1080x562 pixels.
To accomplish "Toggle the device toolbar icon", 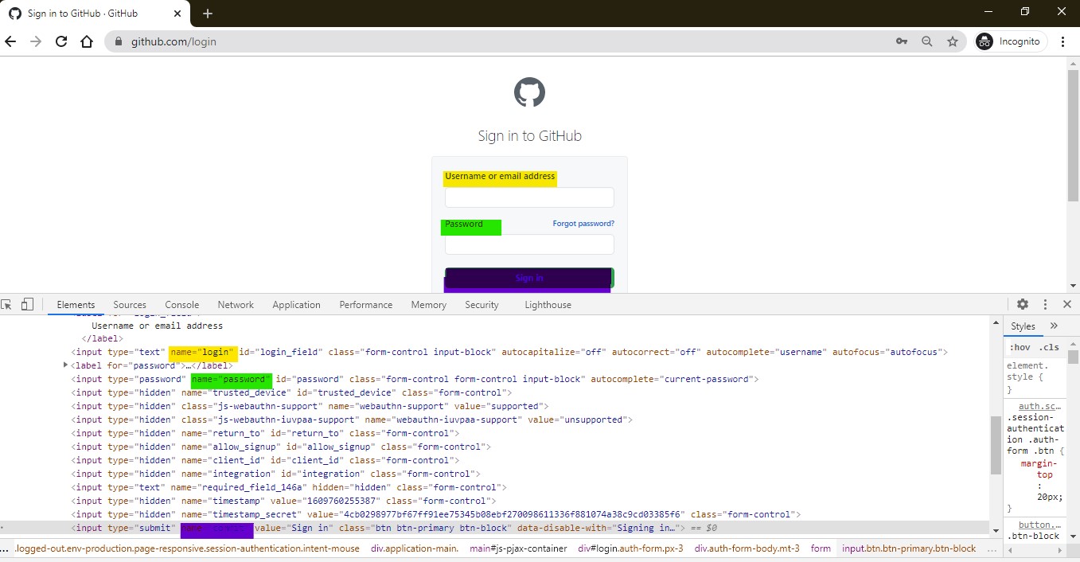I will click(27, 304).
